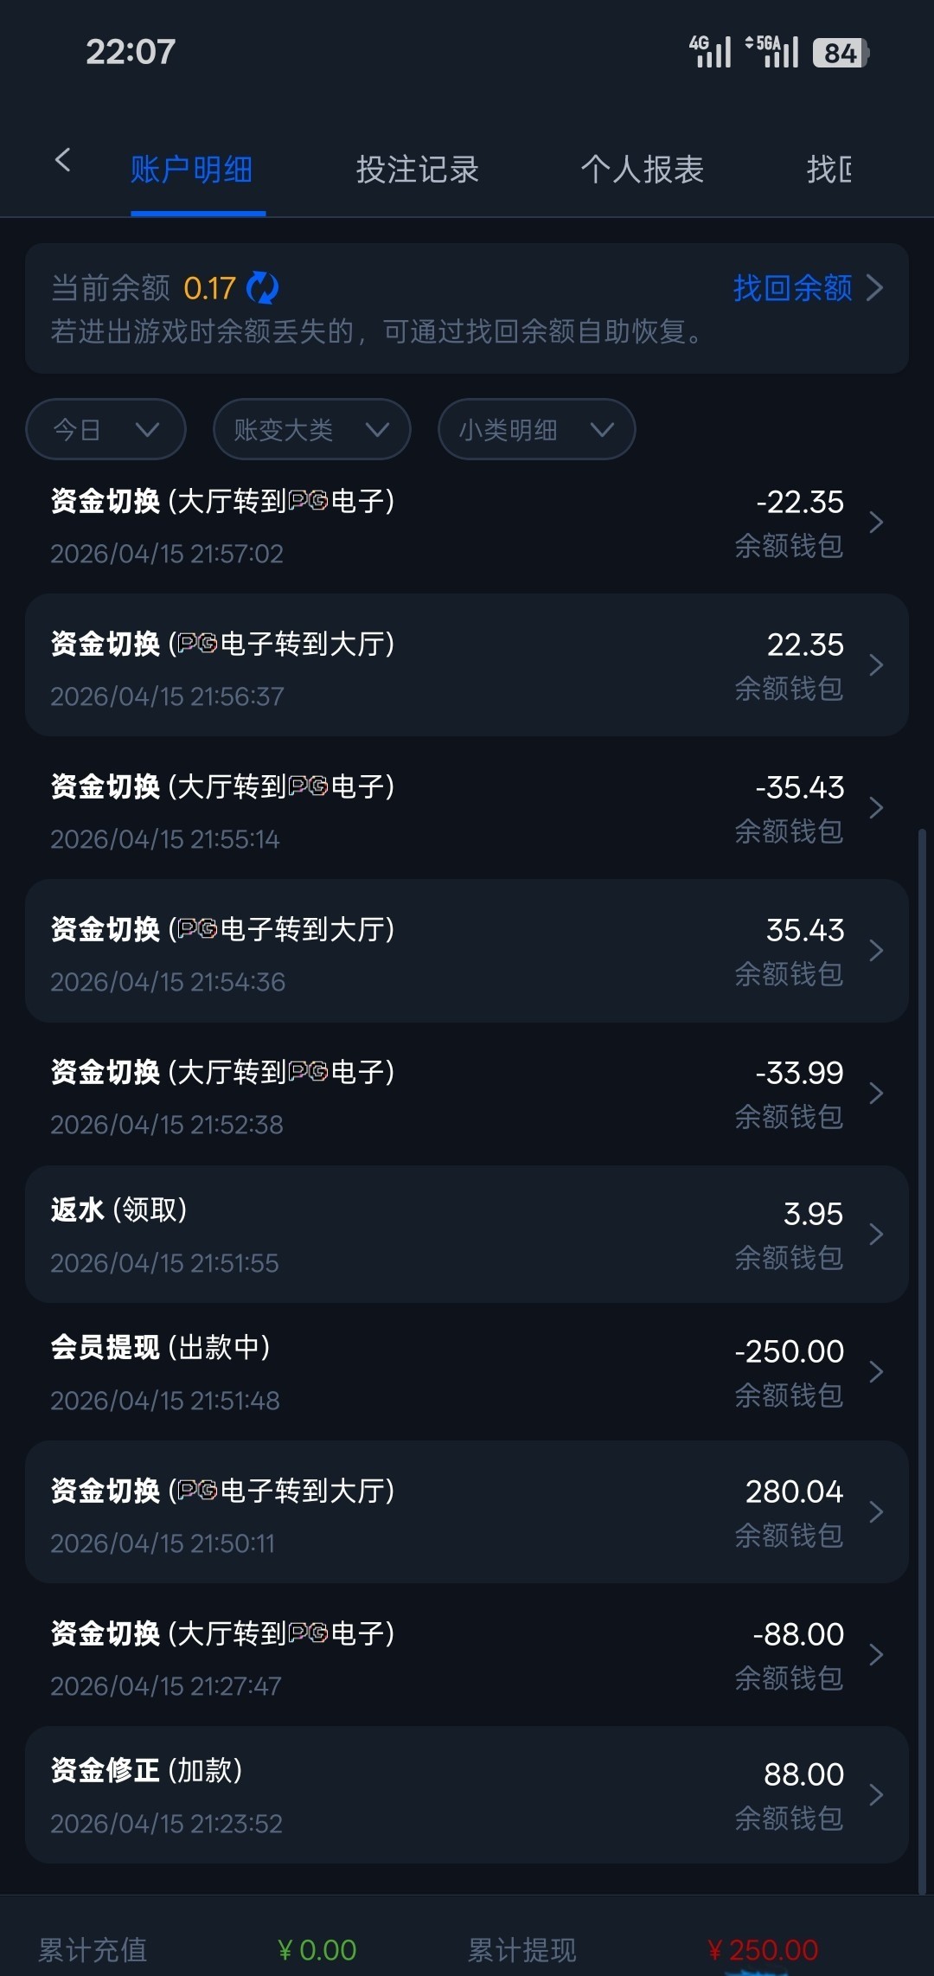The height and width of the screenshot is (1976, 934).
Task: Tap the partially visible last tab 找回
Action: coord(828,170)
